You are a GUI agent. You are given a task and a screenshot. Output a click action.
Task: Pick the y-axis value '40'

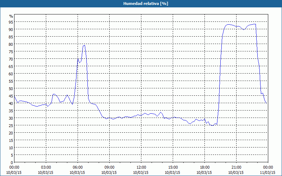(11, 103)
